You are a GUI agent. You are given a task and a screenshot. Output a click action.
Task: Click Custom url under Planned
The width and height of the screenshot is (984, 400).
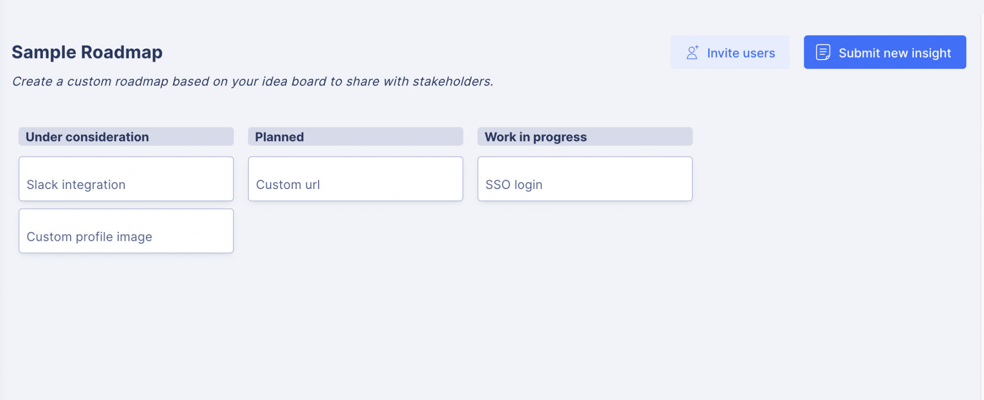(355, 179)
